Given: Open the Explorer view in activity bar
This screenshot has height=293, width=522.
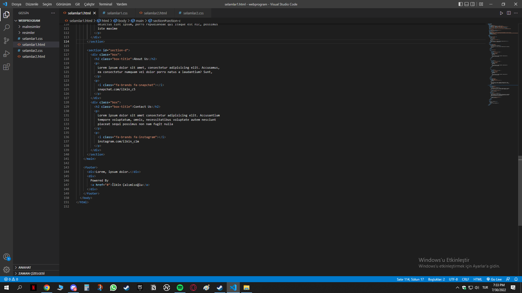Looking at the screenshot, I should [x=7, y=15].
